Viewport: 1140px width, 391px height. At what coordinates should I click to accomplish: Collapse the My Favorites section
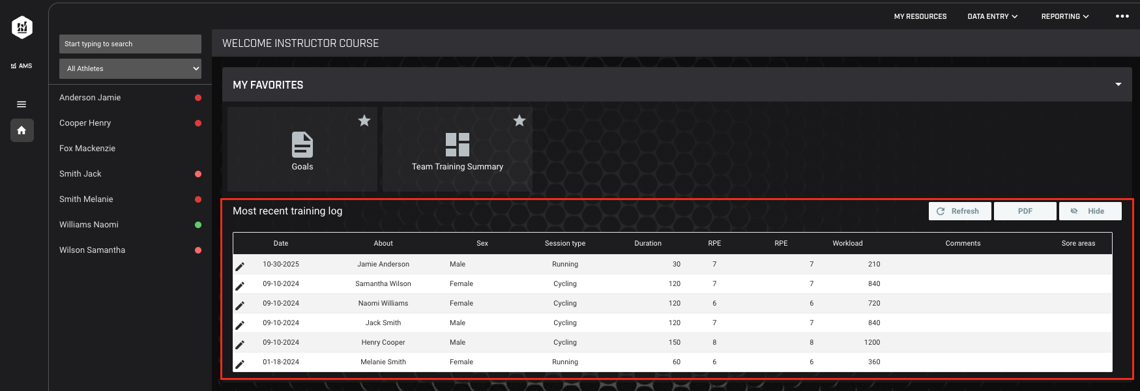click(1118, 85)
